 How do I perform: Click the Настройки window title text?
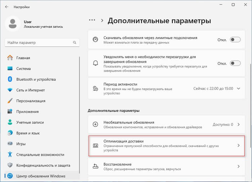(22, 7)
